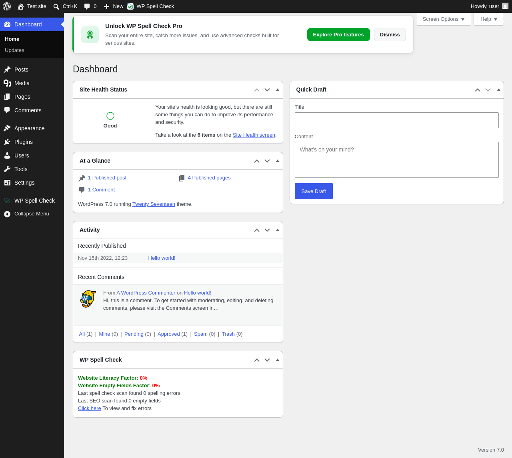512x458 pixels.
Task: Click the Save Draft button
Action: 314,191
